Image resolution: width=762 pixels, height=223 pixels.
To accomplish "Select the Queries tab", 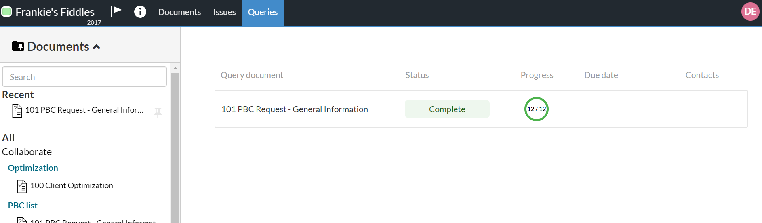I will 263,12.
